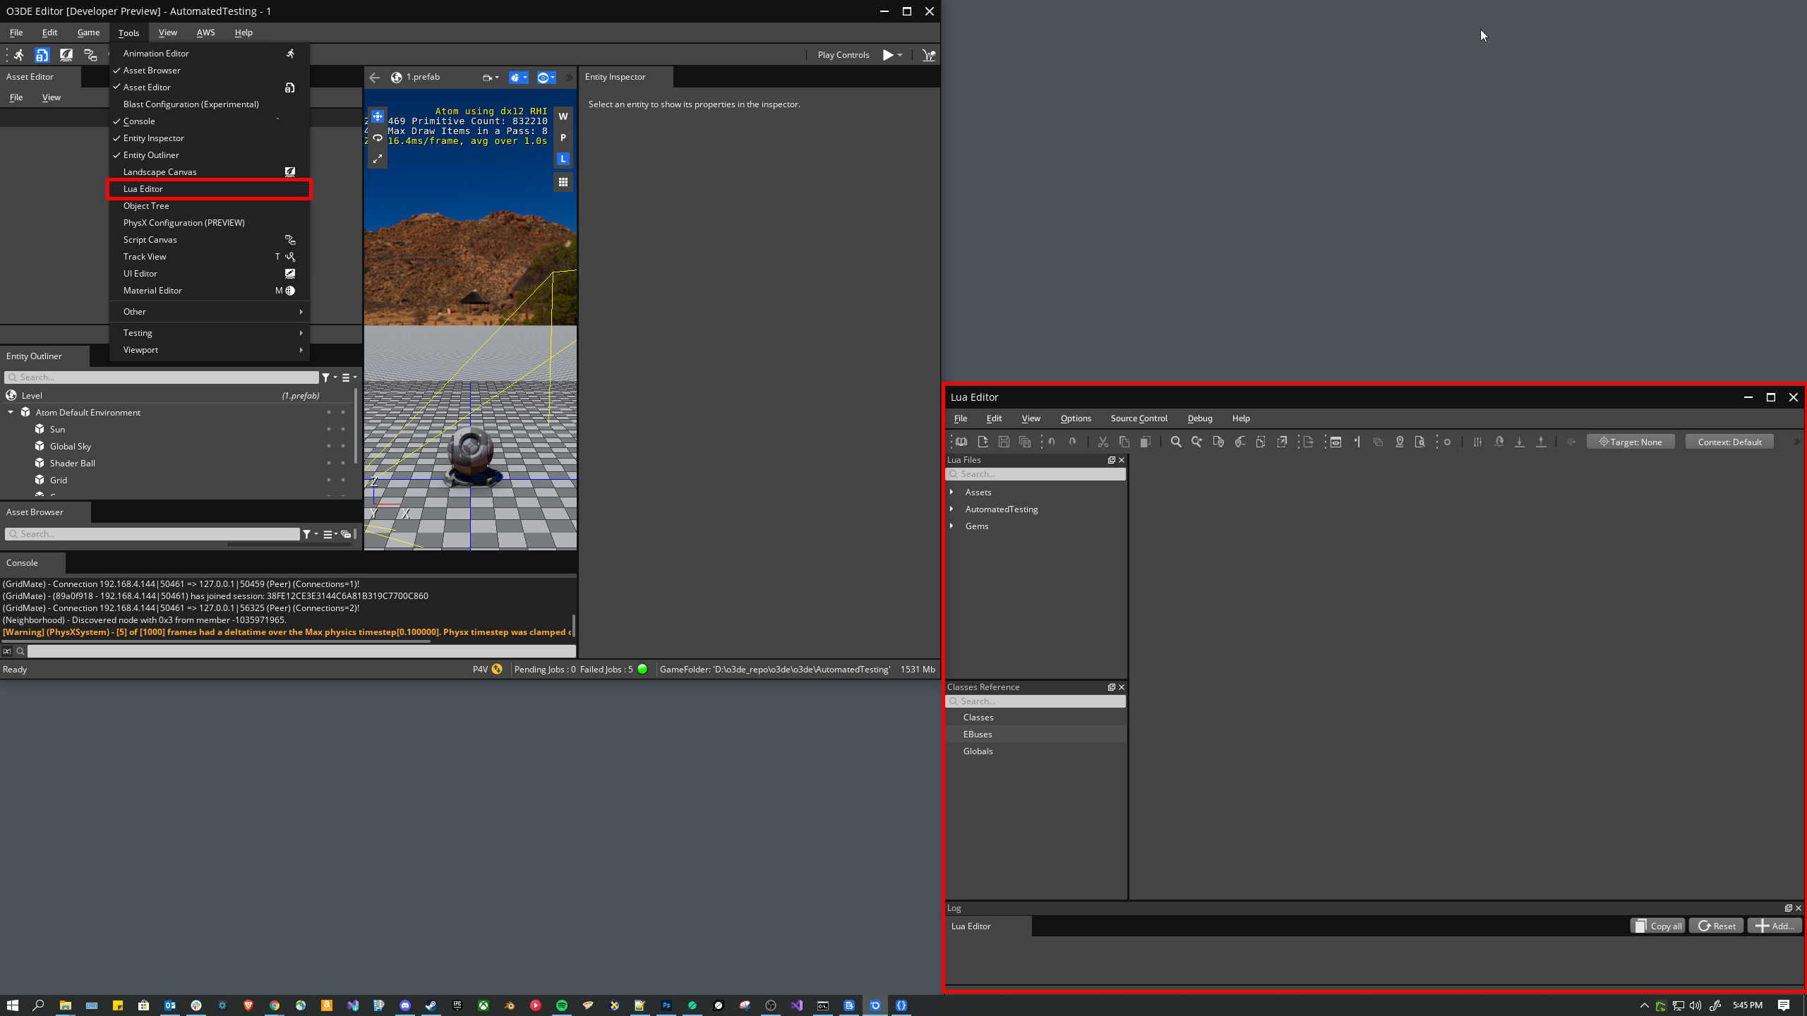Viewport: 1807px width, 1016px height.
Task: Uncheck Entity Outliner in Tools menu
Action: click(210, 155)
